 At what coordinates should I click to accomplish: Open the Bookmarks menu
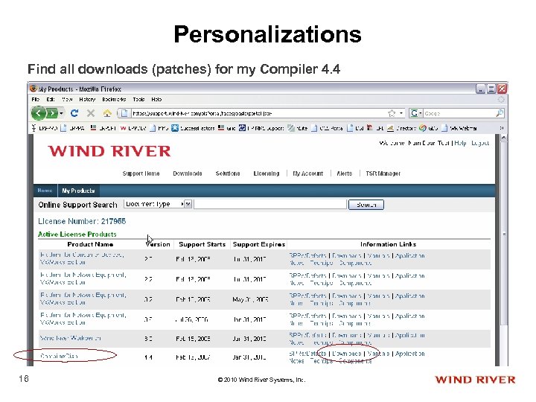[x=114, y=100]
